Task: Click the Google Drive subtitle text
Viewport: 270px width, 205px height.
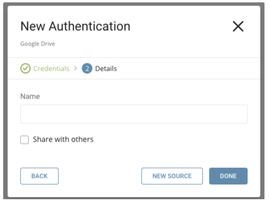Action: [38, 44]
